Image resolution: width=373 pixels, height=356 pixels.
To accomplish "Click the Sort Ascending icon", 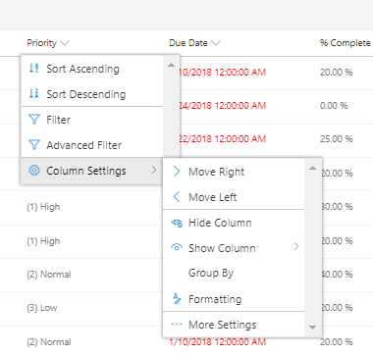I will 34,68.
